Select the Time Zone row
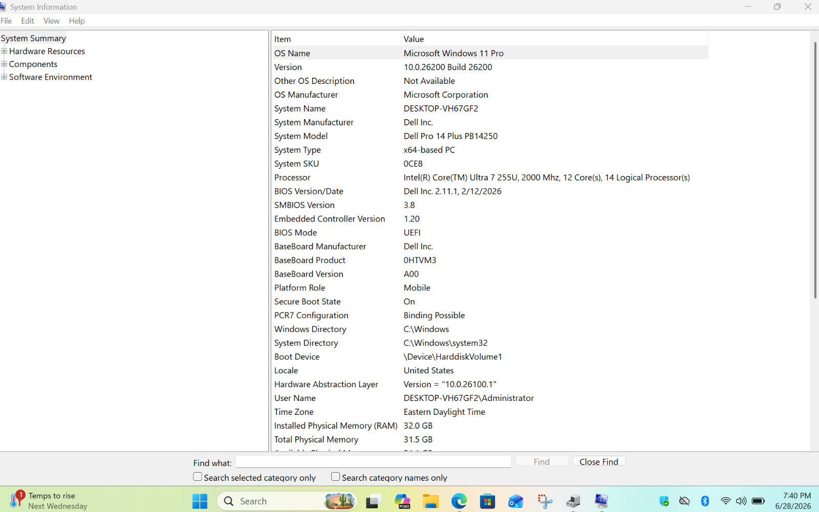The image size is (819, 512). [490, 412]
